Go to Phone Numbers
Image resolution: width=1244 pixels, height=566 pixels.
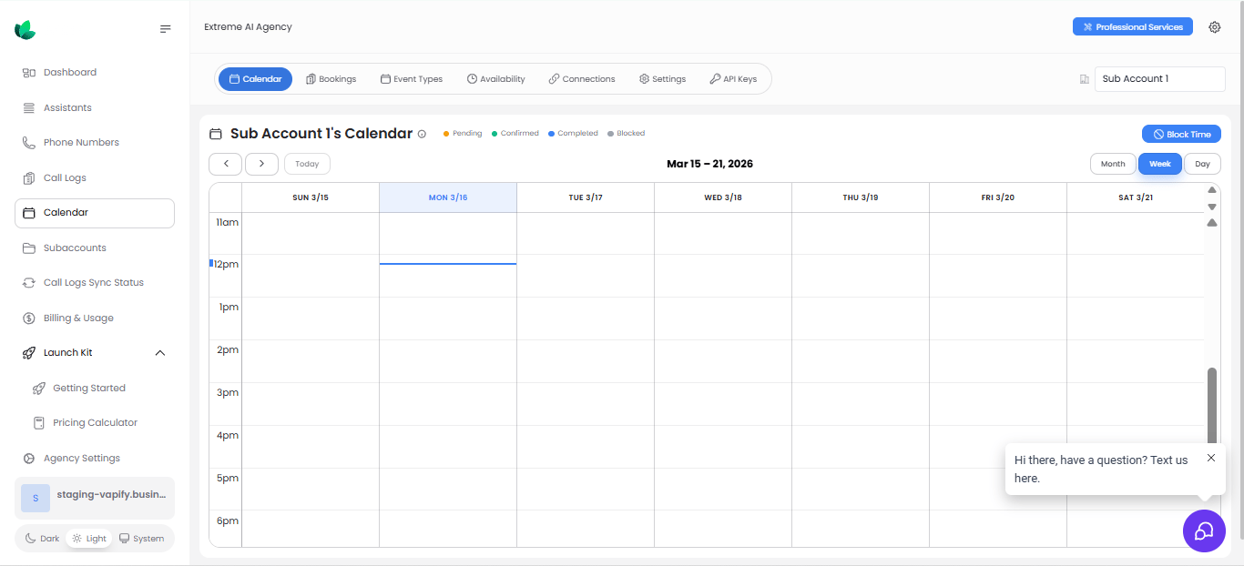point(95,142)
